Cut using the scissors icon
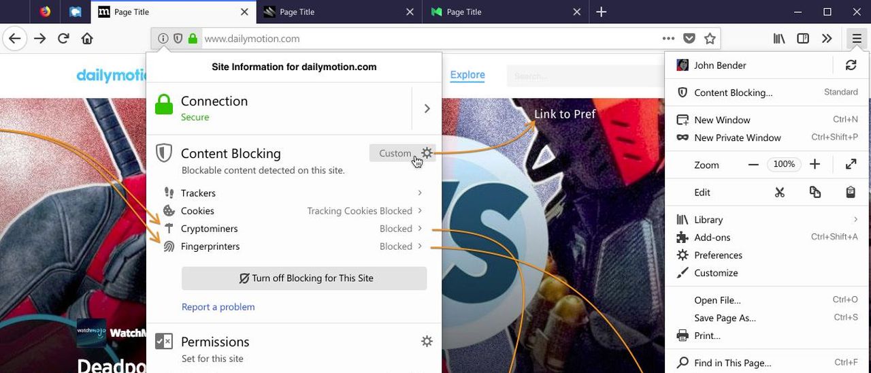Viewport: 871px width, 373px height. (x=780, y=193)
